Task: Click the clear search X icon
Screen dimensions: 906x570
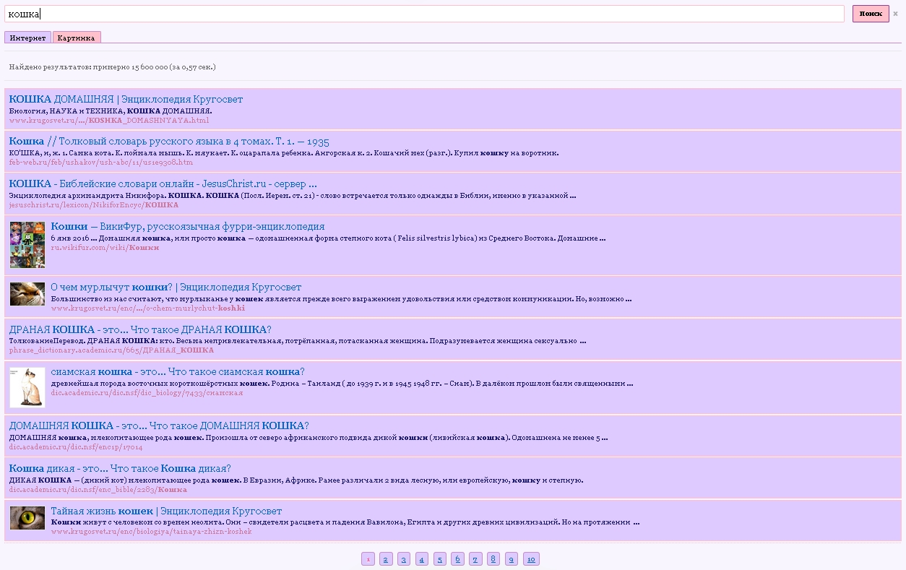Action: pos(895,14)
